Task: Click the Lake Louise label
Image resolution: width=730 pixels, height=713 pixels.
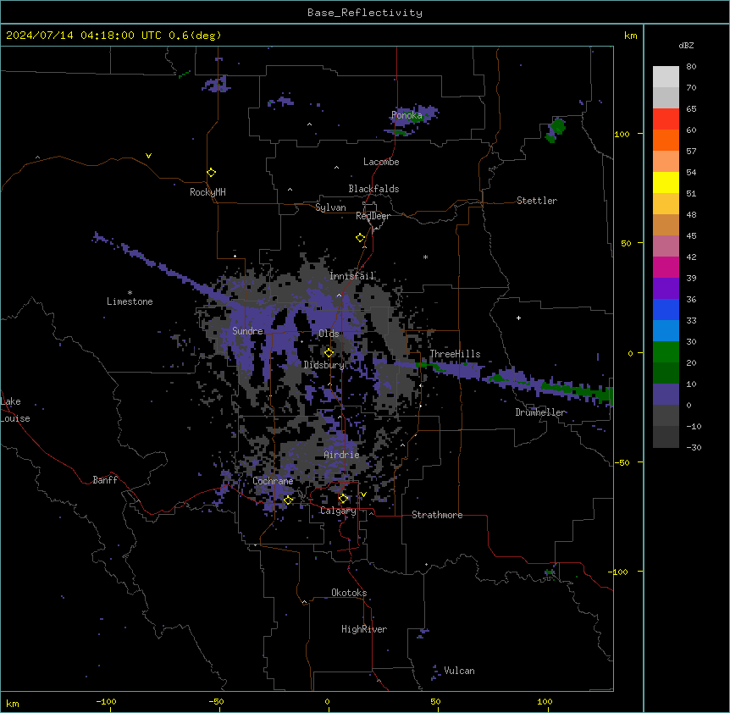Action: (15, 410)
